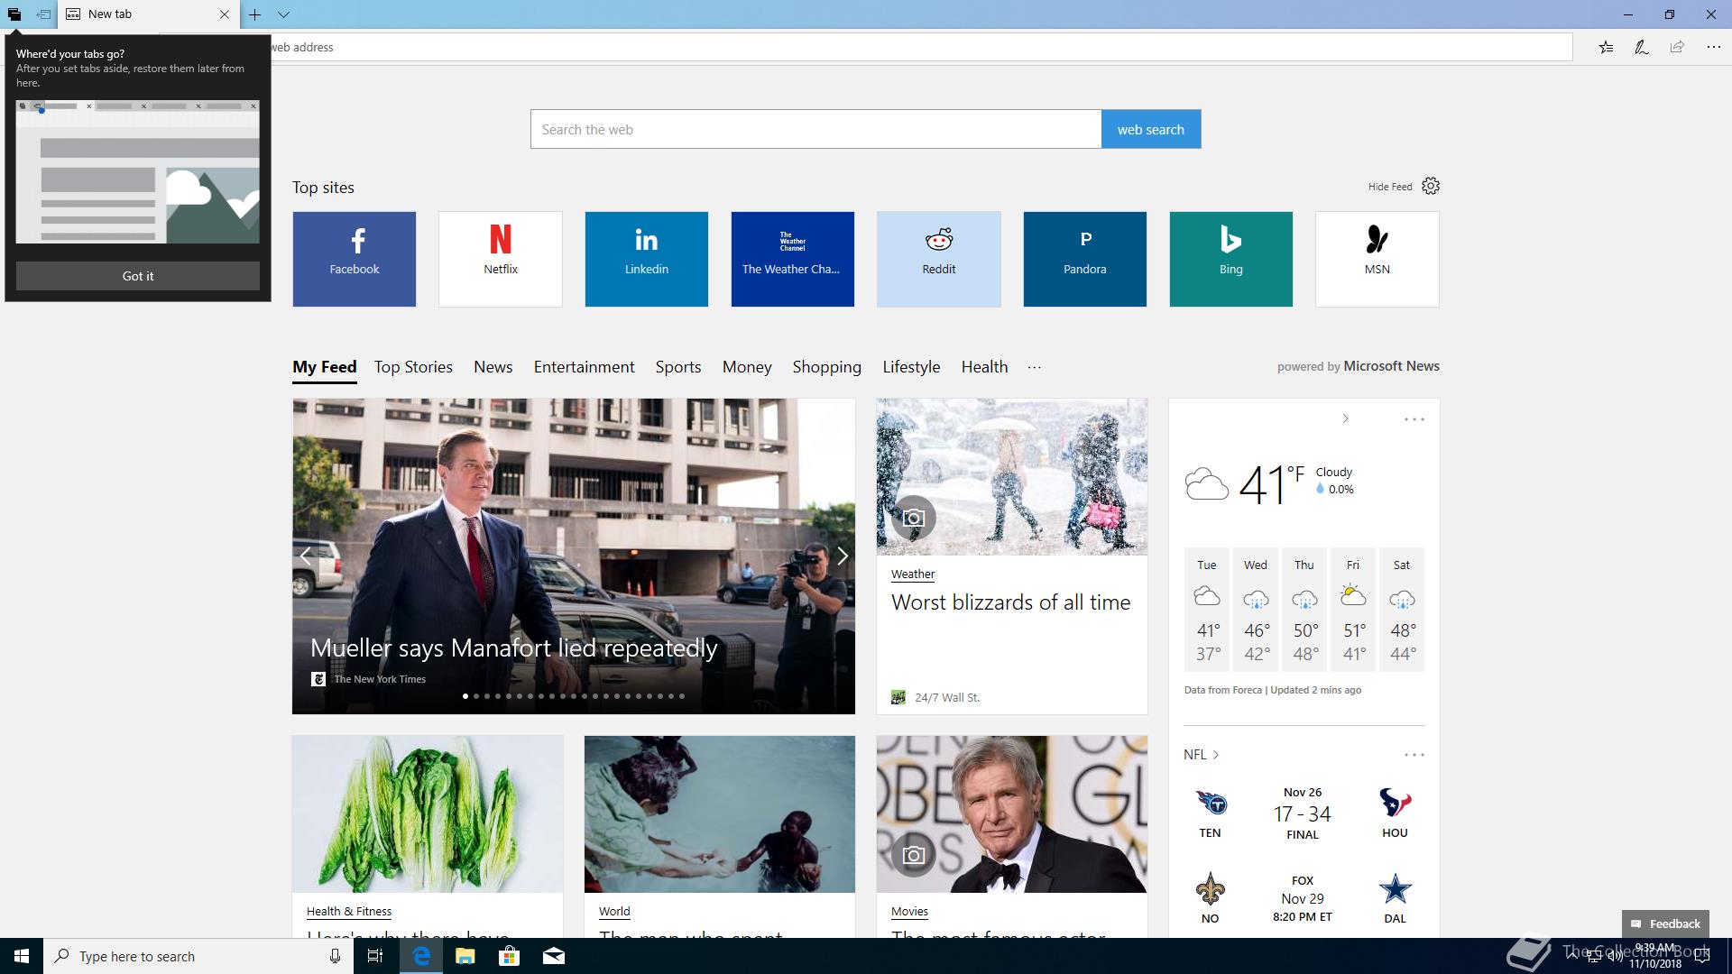Switch to the Money tab
Image resolution: width=1732 pixels, height=974 pixels.
[747, 367]
